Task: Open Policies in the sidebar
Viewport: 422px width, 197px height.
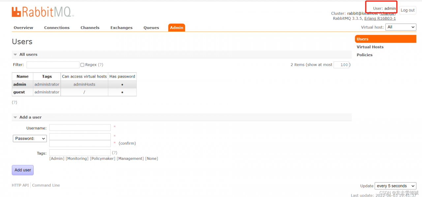Action: 364,55
